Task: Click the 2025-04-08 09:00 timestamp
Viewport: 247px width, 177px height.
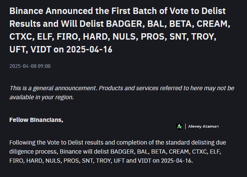Action: pyautogui.click(x=30, y=66)
